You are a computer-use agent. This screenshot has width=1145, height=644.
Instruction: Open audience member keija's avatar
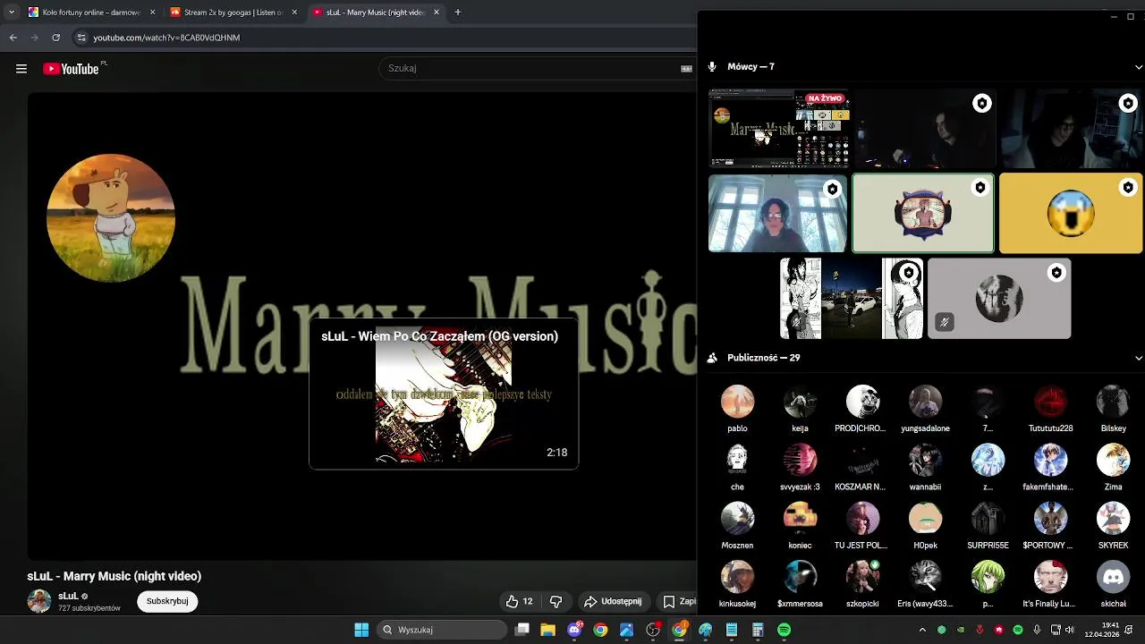click(x=800, y=402)
